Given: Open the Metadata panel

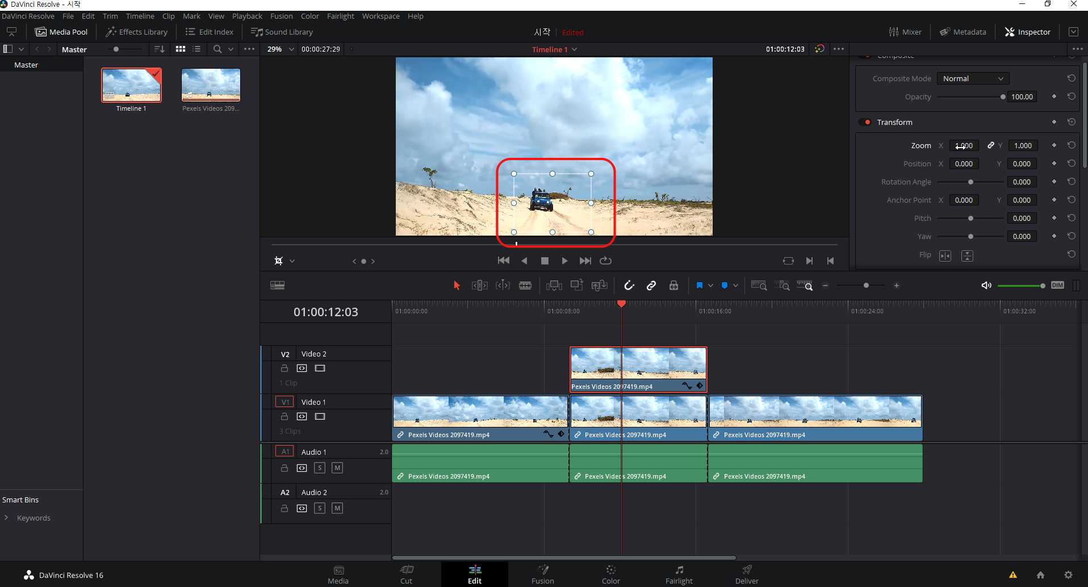Looking at the screenshot, I should pos(963,32).
